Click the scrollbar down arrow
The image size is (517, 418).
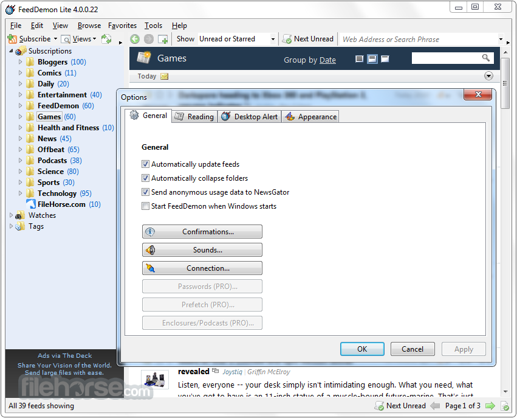(x=505, y=392)
